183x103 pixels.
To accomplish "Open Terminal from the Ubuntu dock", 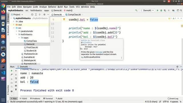I will [3, 48].
